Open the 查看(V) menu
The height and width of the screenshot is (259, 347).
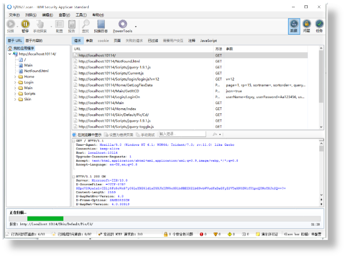click(x=64, y=15)
